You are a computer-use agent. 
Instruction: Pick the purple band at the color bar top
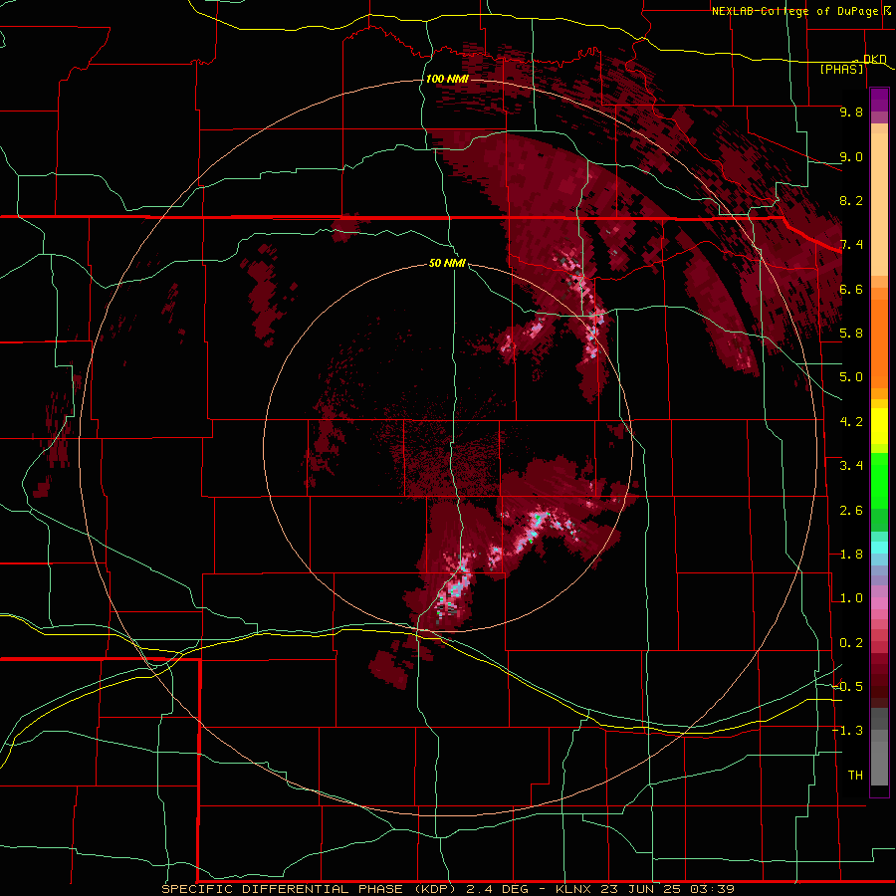click(x=879, y=100)
